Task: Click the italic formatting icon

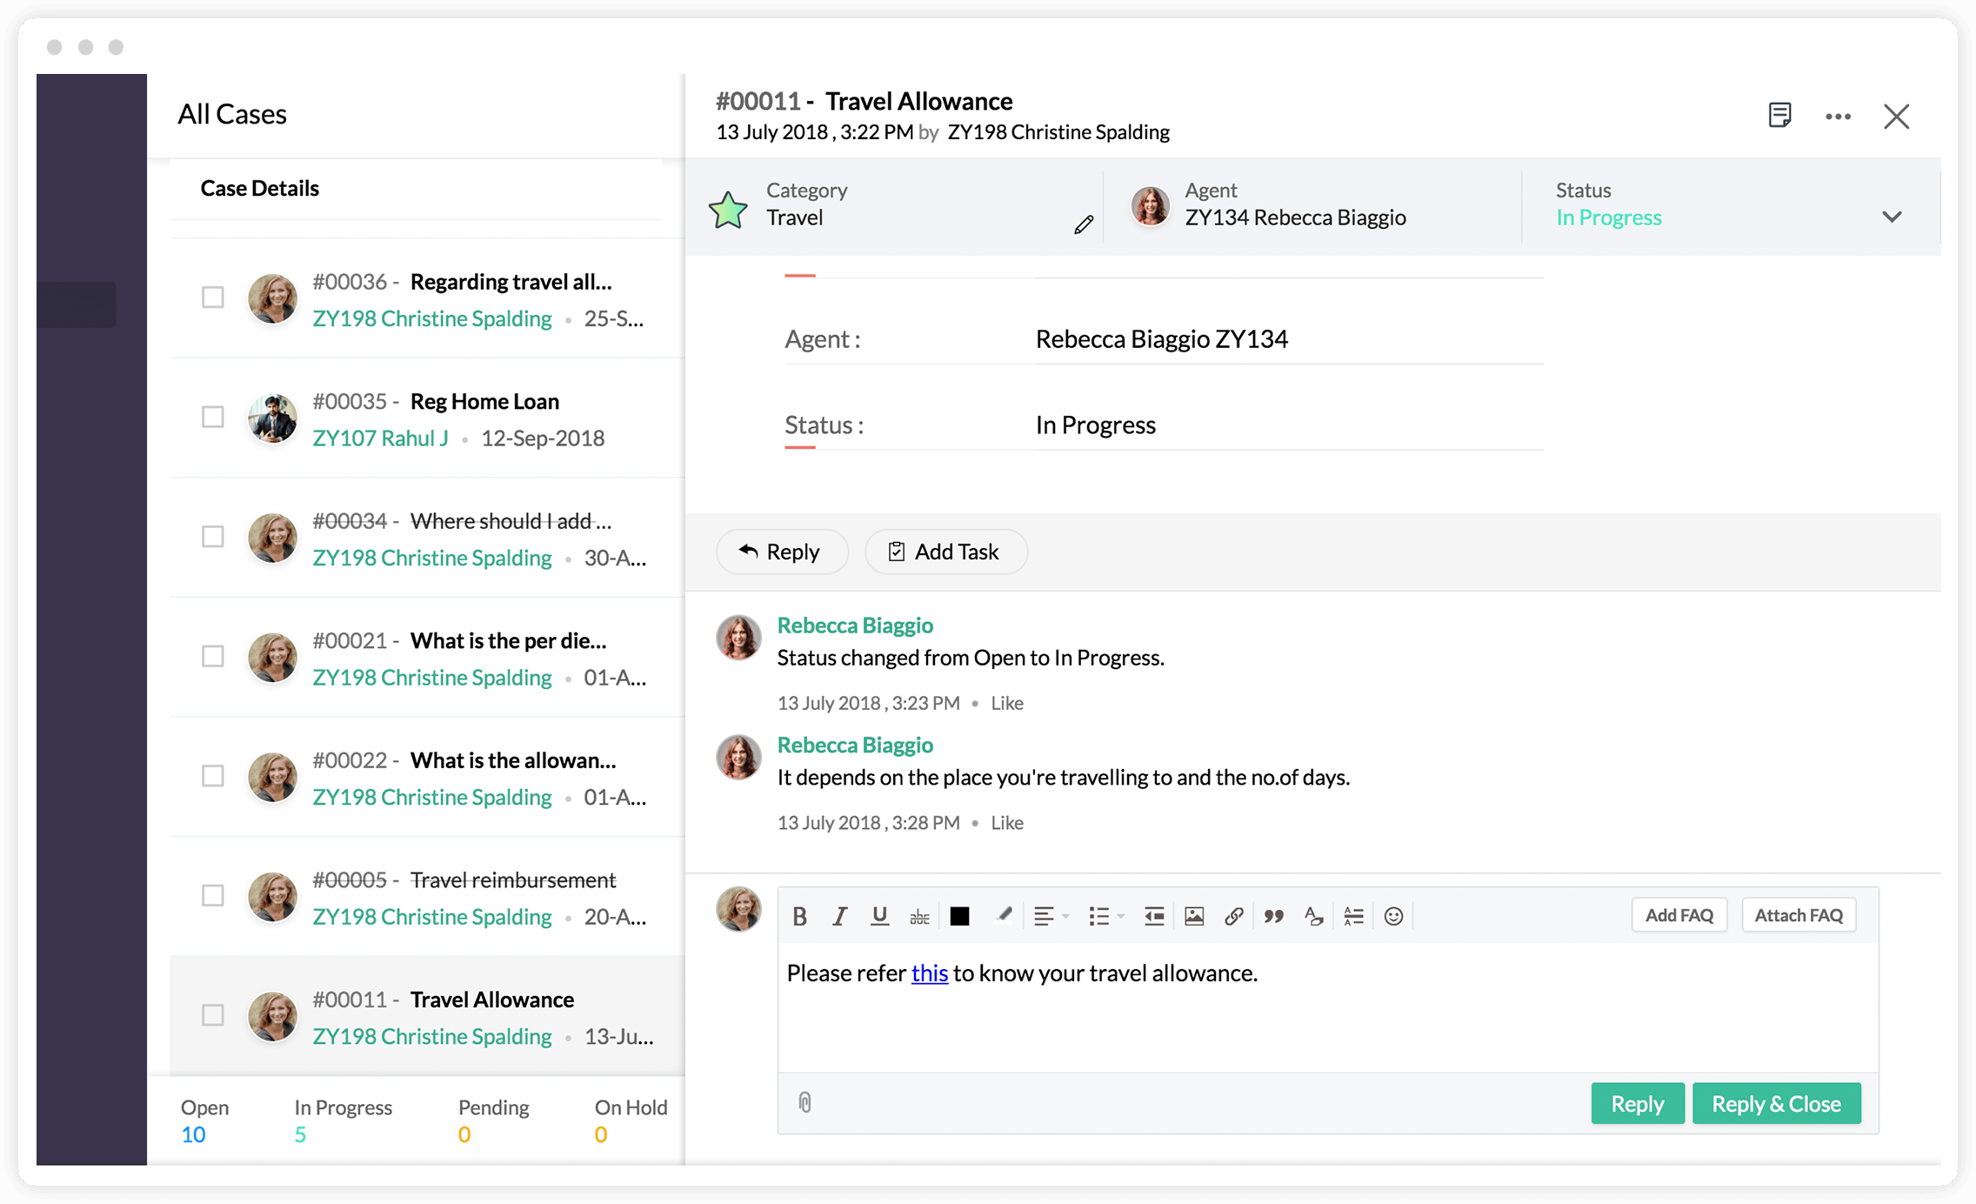Action: (839, 916)
